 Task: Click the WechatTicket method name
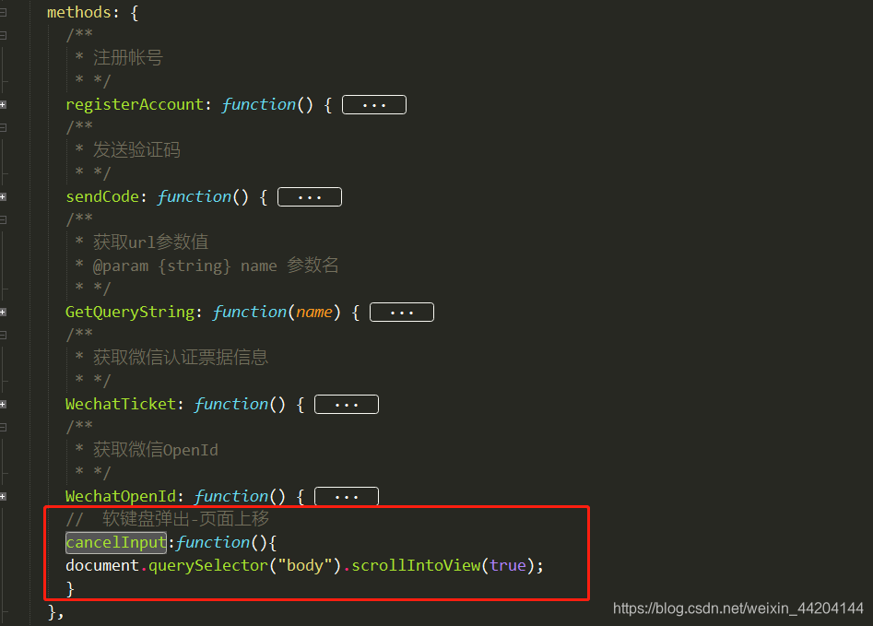(x=121, y=404)
